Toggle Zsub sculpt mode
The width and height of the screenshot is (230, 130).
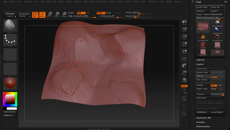point(108,13)
